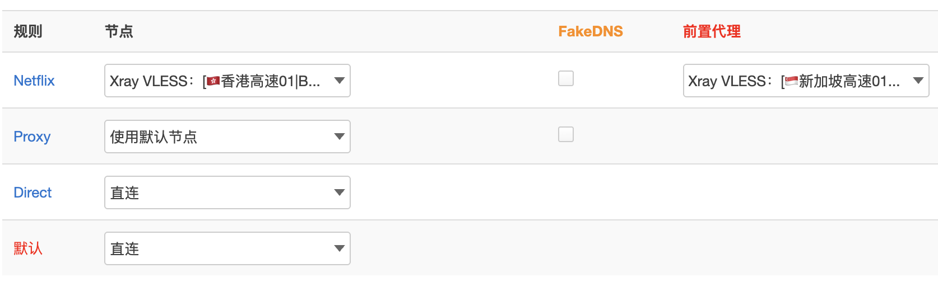Open the Proxy rule link
The image size is (938, 282).
[32, 137]
